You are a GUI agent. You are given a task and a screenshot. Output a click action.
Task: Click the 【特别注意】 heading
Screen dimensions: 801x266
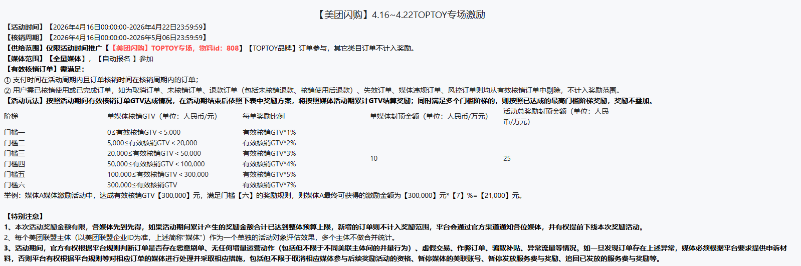[x=25, y=216]
